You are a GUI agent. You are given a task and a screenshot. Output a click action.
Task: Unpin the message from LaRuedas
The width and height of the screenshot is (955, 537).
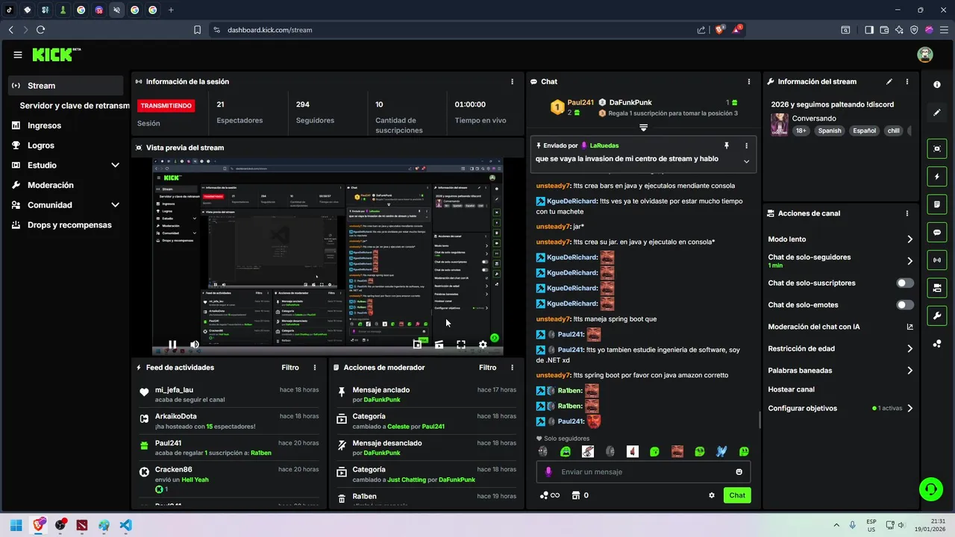pyautogui.click(x=726, y=145)
